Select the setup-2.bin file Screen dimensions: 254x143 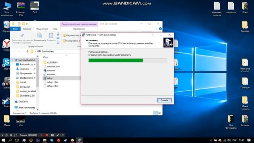click(51, 86)
